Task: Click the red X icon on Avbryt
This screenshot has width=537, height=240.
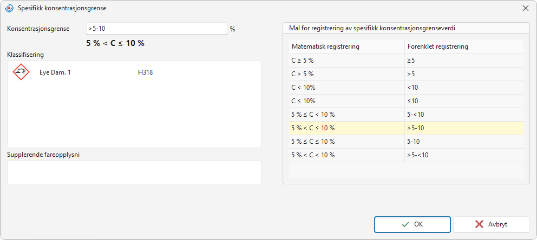Action: click(479, 224)
